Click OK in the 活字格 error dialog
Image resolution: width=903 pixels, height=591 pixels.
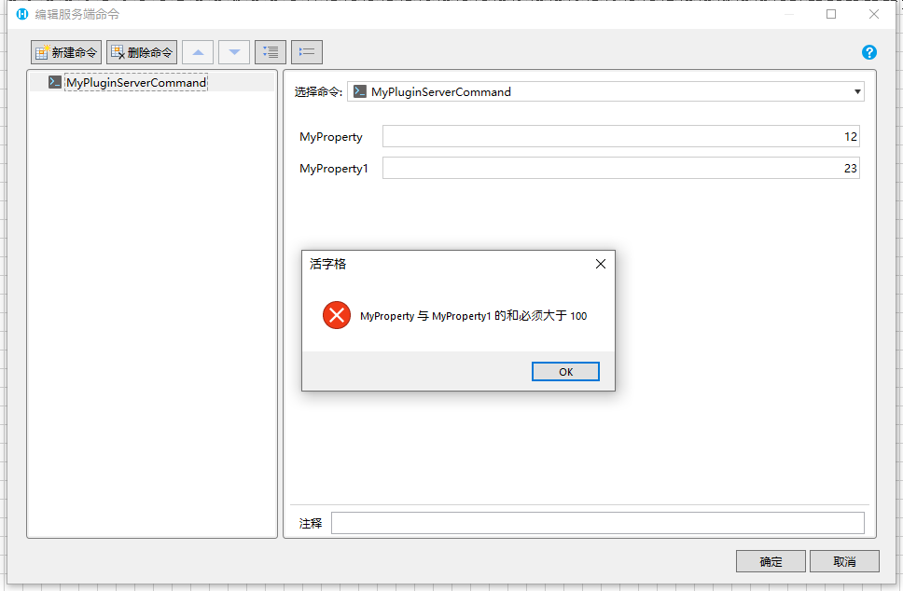click(565, 372)
